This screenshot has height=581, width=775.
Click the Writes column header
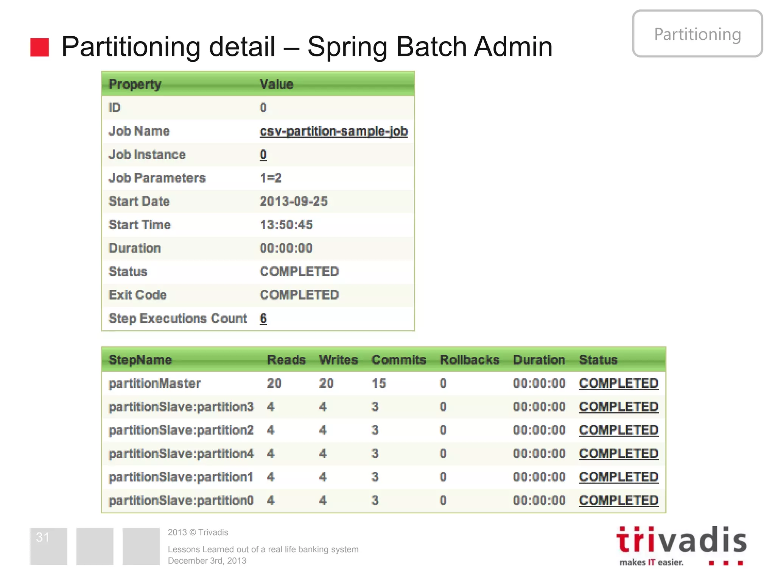point(338,360)
